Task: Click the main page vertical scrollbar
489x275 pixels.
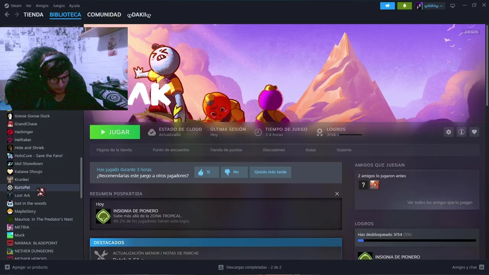Action: click(x=487, y=66)
